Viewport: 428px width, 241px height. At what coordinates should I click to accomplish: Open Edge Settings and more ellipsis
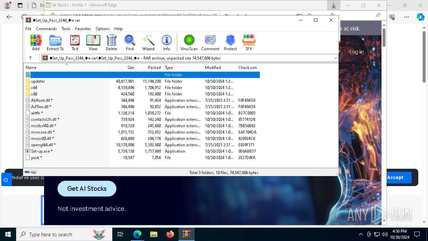tap(407, 17)
